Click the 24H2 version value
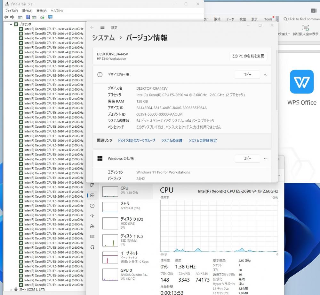 pyautogui.click(x=140, y=179)
